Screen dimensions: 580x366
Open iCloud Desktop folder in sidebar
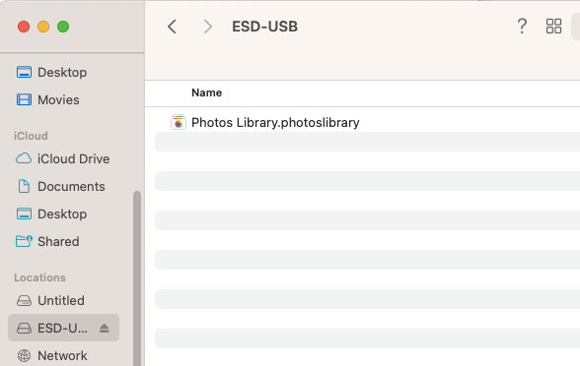click(51, 214)
